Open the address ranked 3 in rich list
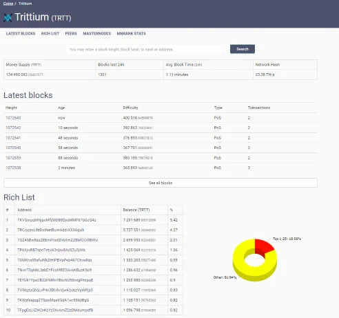This screenshot has height=318, width=339. pyautogui.click(x=58, y=240)
